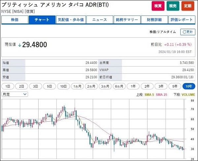The image size is (198, 161).
Task: Refresh the quote with 更新 button
Action: point(188,32)
